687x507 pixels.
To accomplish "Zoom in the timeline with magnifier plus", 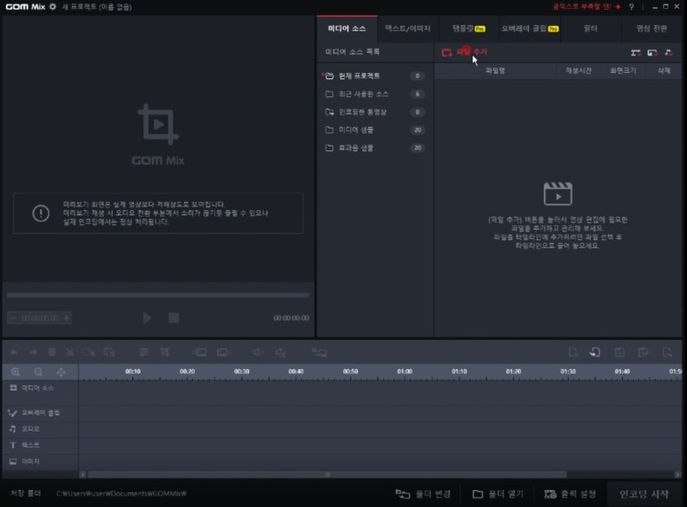I will tap(15, 372).
